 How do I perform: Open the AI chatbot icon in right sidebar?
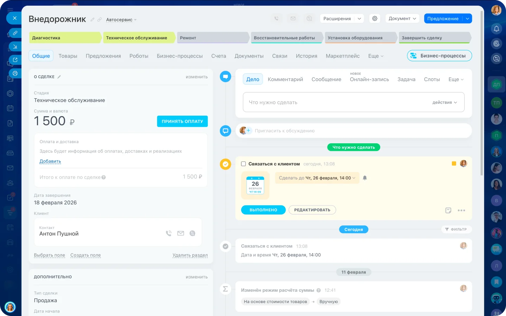pos(497,297)
